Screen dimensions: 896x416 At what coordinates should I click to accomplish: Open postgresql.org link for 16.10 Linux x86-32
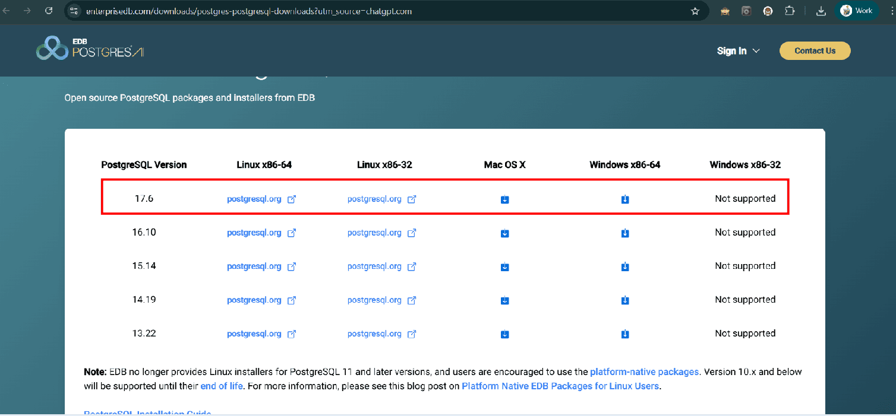[x=381, y=233]
